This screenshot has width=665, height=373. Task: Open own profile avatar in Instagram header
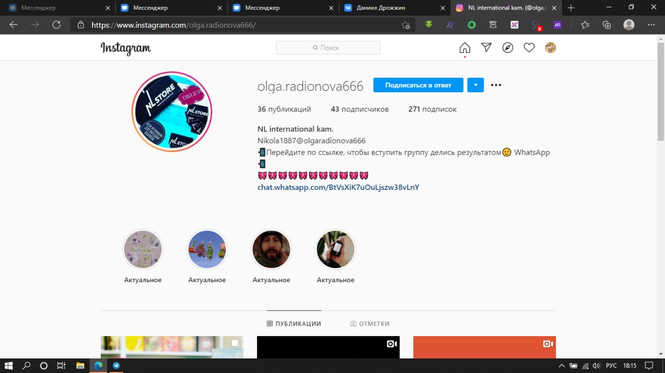550,48
